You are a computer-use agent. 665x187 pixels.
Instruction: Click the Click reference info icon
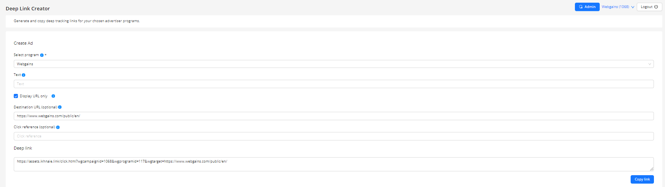click(x=58, y=127)
